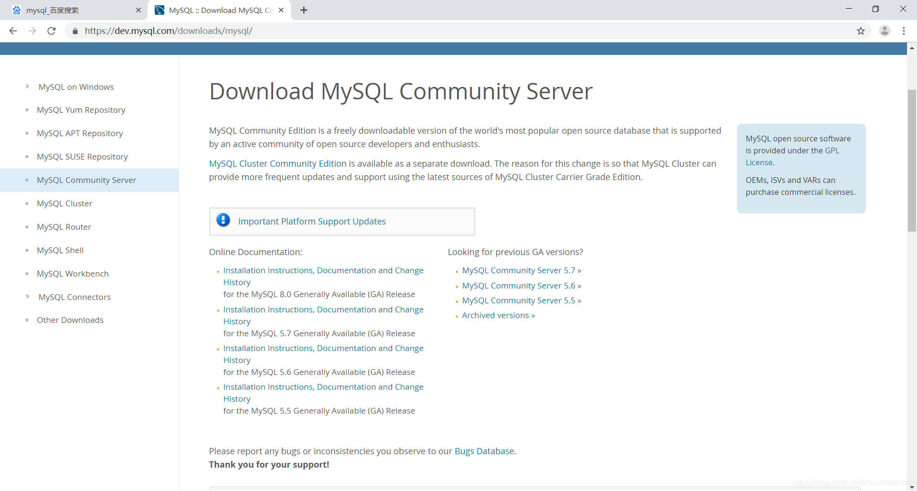This screenshot has height=491, width=917.
Task: Open MySQL Router in sidebar
Action: 64,227
